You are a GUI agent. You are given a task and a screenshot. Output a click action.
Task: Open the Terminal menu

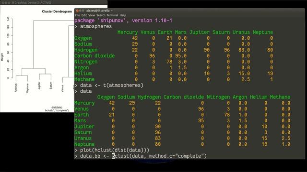click(x=112, y=15)
